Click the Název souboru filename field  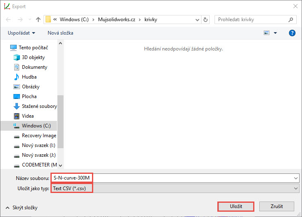175,178
